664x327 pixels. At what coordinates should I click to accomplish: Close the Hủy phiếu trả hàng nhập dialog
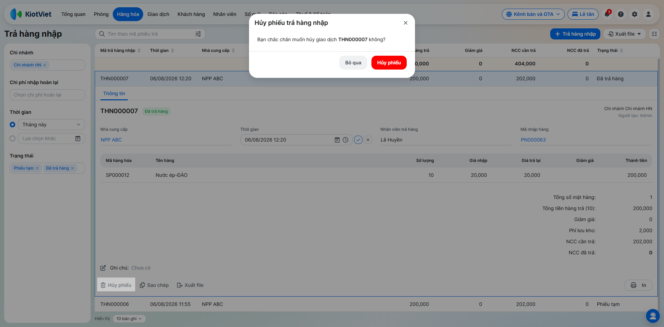point(406,23)
